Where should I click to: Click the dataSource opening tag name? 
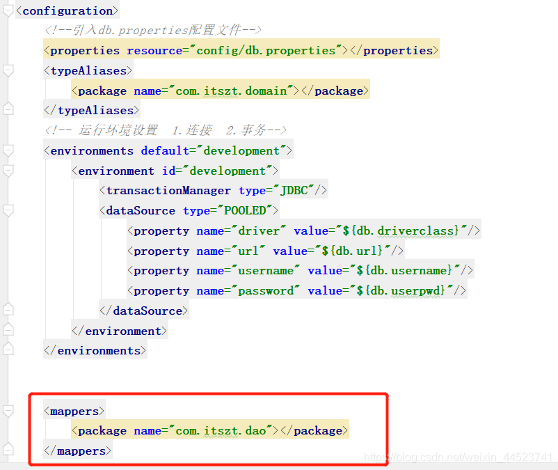pyautogui.click(x=141, y=210)
